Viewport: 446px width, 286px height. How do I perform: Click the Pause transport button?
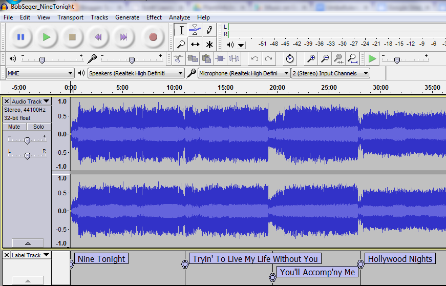(x=21, y=37)
